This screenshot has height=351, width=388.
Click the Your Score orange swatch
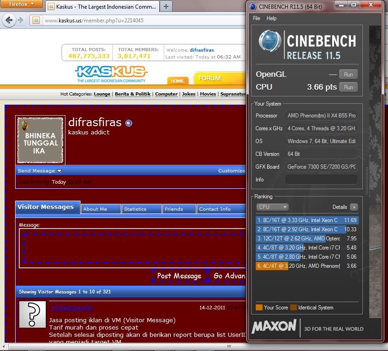click(x=259, y=307)
